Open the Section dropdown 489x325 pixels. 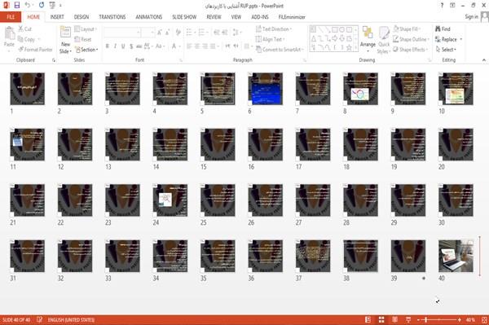tap(86, 50)
